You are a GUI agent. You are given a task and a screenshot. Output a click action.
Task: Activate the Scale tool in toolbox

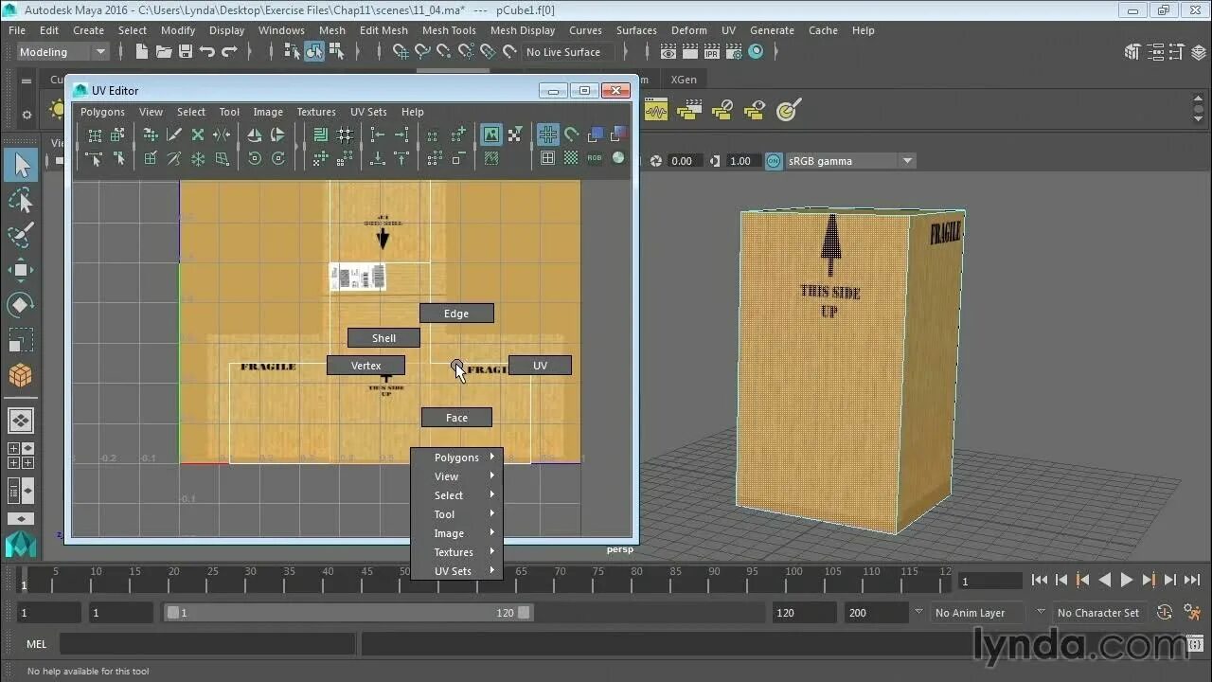pyautogui.click(x=21, y=340)
